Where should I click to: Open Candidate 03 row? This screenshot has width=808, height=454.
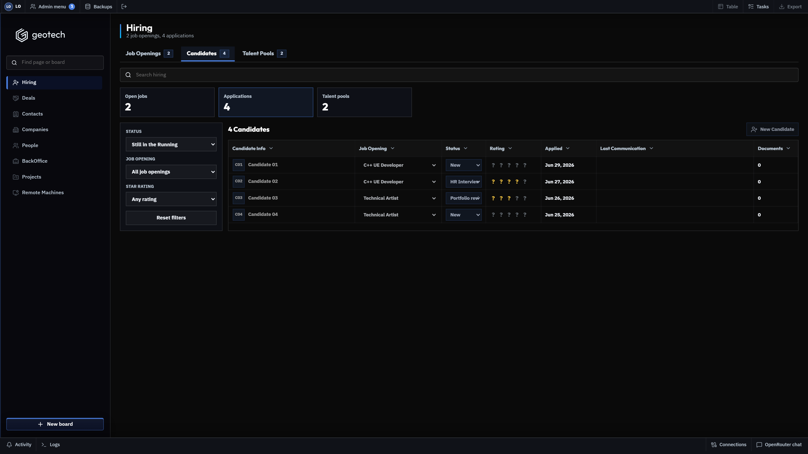coord(513,198)
